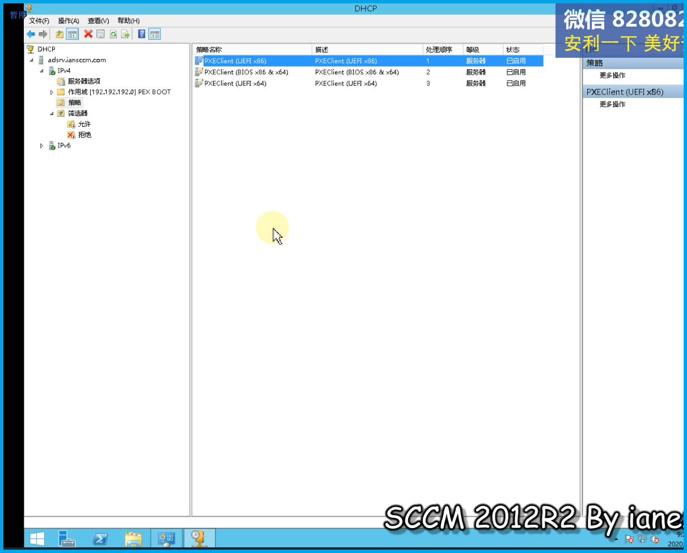This screenshot has width=687, height=553.
Task: Open Properties via the toolbar icon
Action: pyautogui.click(x=100, y=34)
